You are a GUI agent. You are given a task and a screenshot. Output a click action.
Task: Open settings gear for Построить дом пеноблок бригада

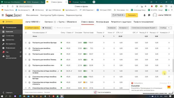click(x=29, y=43)
